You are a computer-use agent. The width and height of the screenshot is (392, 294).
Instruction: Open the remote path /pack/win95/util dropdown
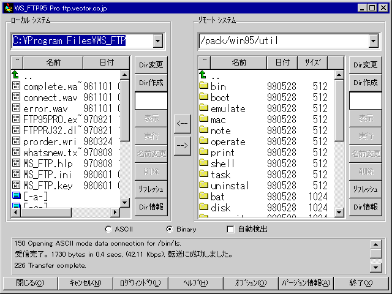pyautogui.click(x=373, y=40)
